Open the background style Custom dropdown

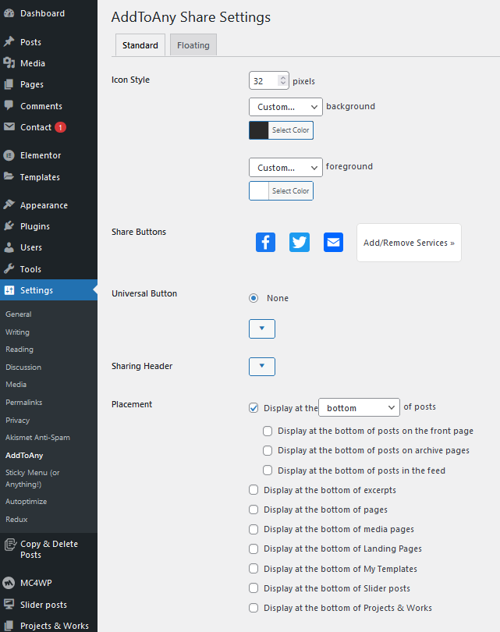(x=285, y=107)
